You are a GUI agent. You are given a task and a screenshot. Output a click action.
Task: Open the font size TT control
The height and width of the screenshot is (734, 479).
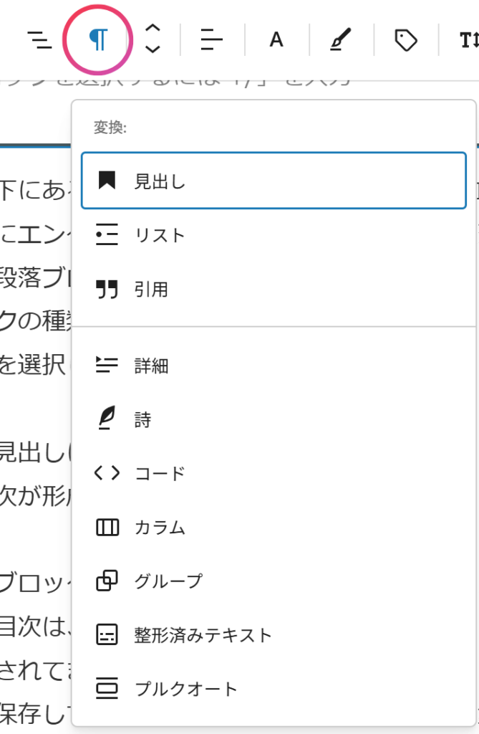click(x=467, y=40)
